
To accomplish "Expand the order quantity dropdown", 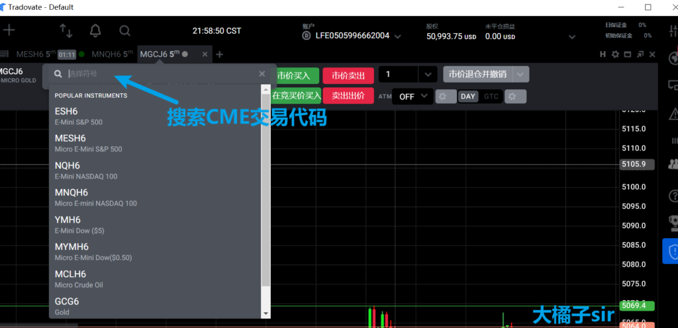I will tap(428, 75).
